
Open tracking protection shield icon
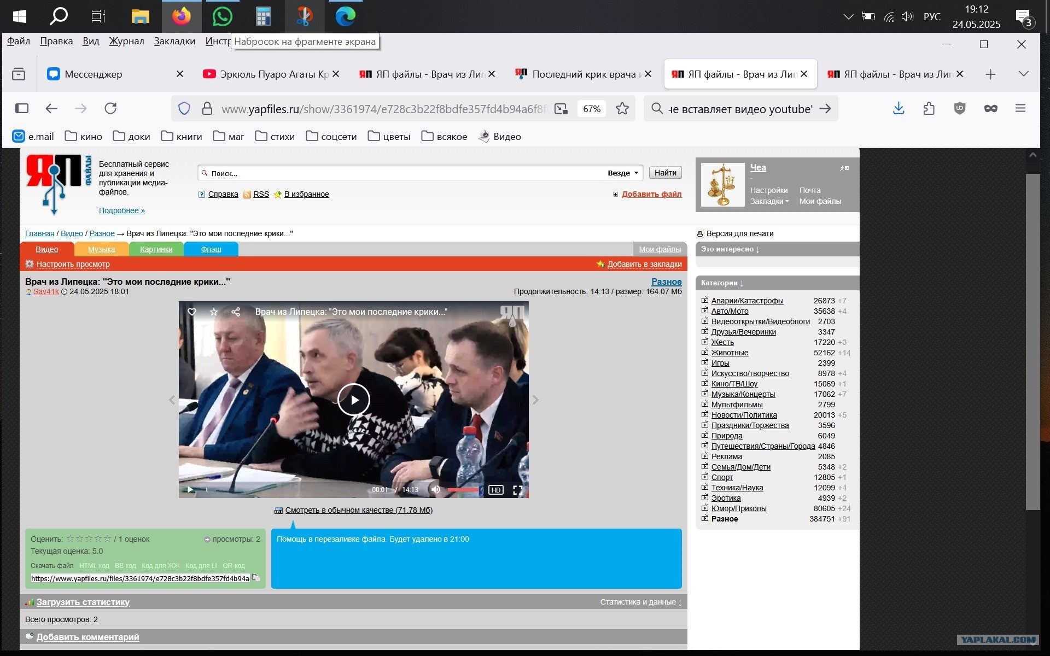click(184, 109)
